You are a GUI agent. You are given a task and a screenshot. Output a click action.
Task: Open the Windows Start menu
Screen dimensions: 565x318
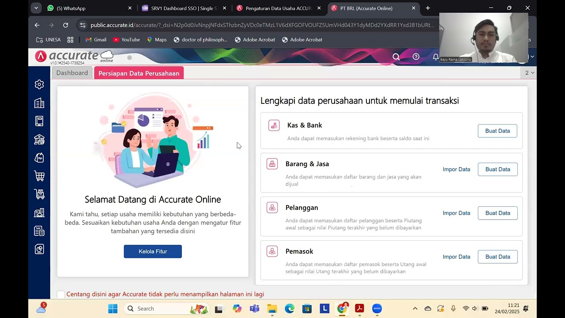pos(113,309)
